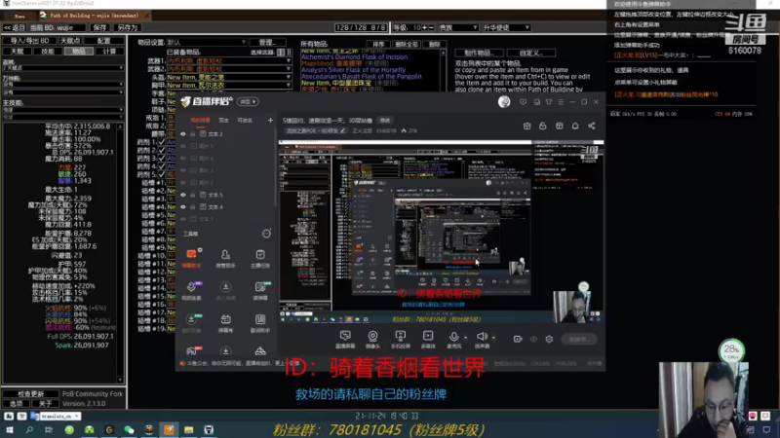The height and width of the screenshot is (438, 780).
Task: Open toolbox more options circle icon
Action: (x=266, y=234)
